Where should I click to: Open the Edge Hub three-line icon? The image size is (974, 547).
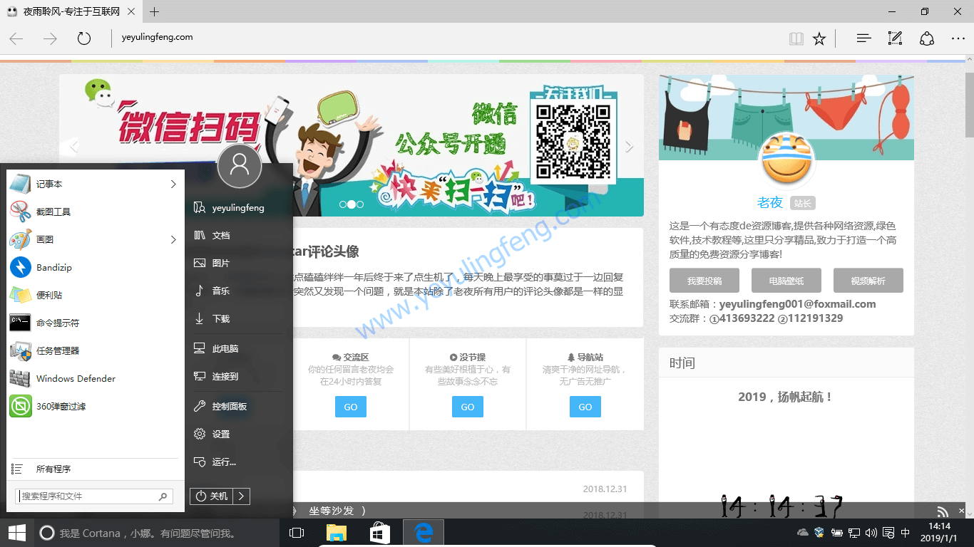863,38
